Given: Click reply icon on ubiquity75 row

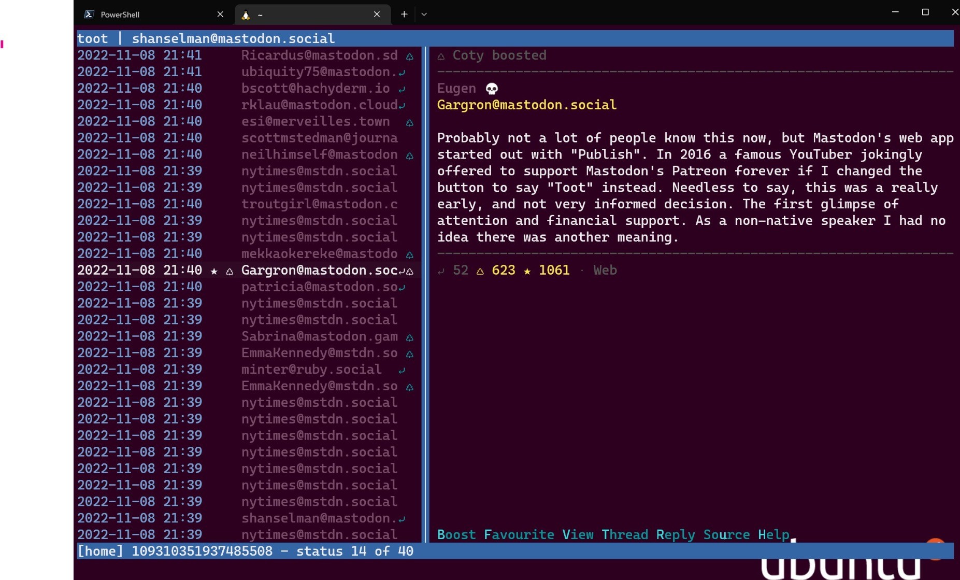Looking at the screenshot, I should (x=402, y=73).
